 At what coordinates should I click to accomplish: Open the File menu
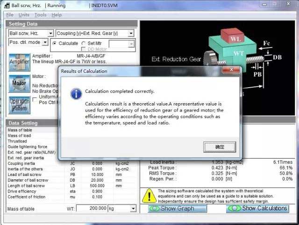pyautogui.click(x=10, y=15)
